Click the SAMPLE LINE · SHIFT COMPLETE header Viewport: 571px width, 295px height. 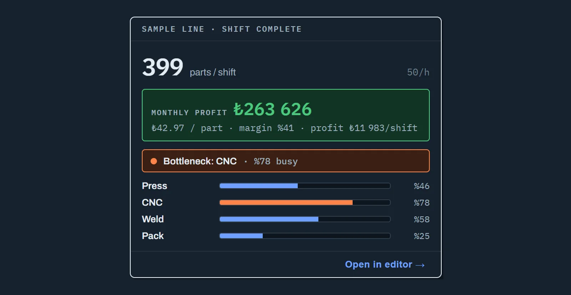[222, 29]
